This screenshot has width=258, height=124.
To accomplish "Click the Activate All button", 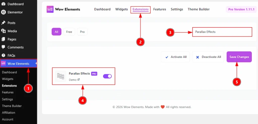I will pos(175,57).
